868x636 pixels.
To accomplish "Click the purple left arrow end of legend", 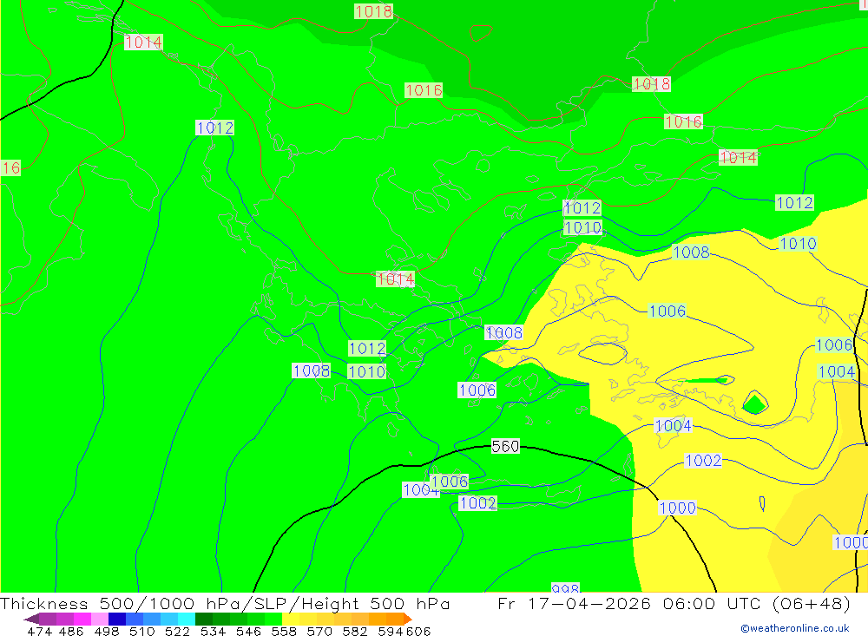I will tap(31, 619).
